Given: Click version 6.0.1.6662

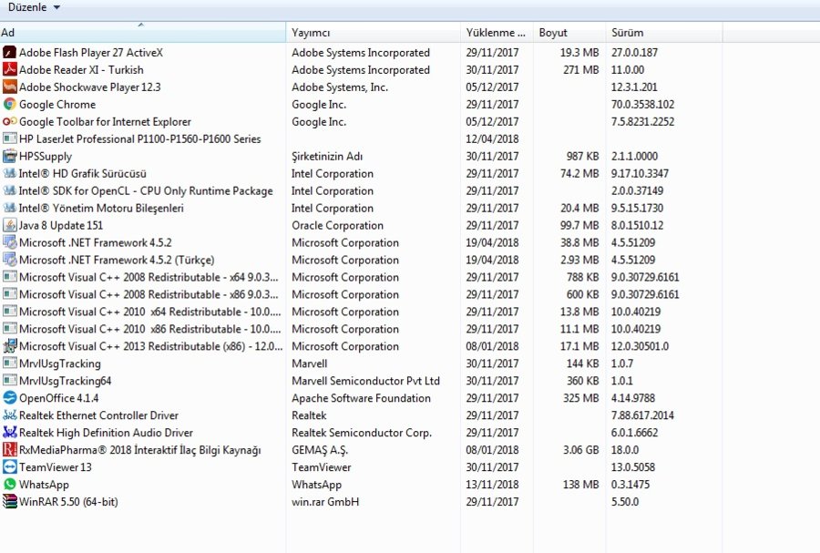Looking at the screenshot, I should click(635, 432).
